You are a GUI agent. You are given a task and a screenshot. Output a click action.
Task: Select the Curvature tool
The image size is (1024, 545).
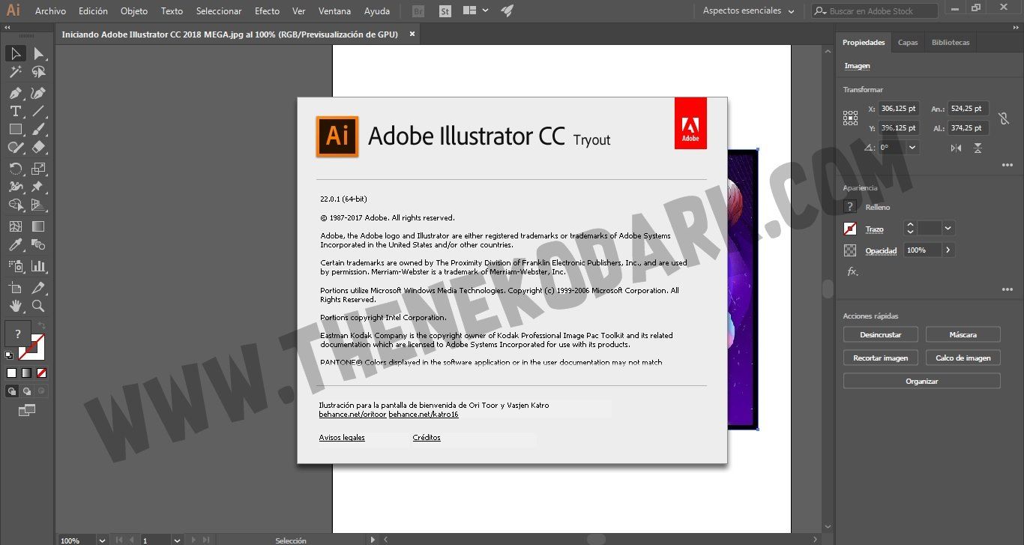(x=38, y=93)
